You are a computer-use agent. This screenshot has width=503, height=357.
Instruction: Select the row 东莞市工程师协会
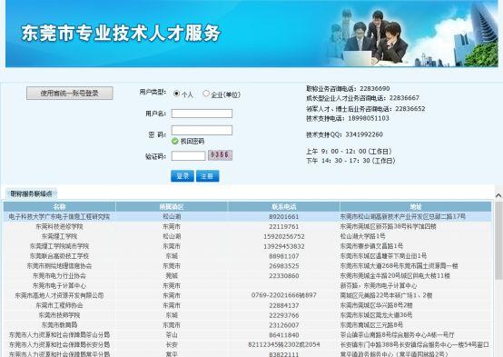click(247, 305)
